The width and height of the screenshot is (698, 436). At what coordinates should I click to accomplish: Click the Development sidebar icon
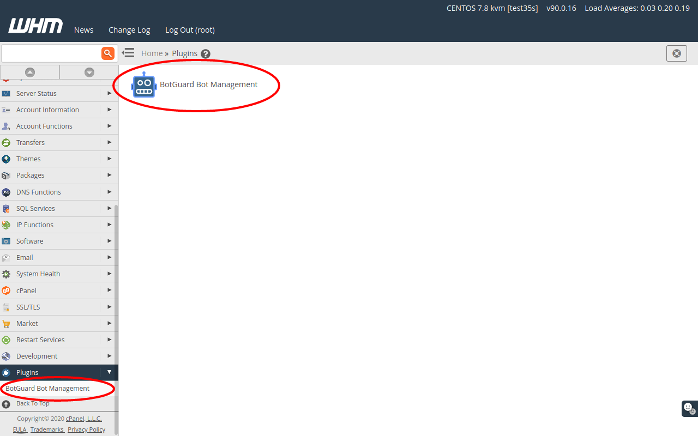(6, 356)
